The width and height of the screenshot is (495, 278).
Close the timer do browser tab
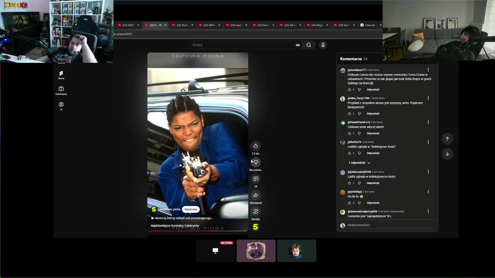point(381,25)
